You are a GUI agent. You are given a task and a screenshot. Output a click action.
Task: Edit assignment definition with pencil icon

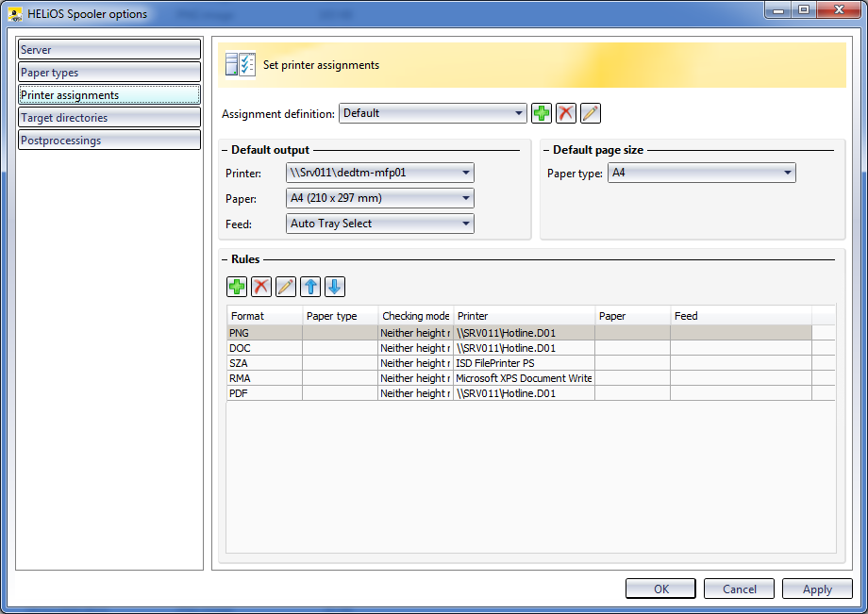tap(591, 113)
